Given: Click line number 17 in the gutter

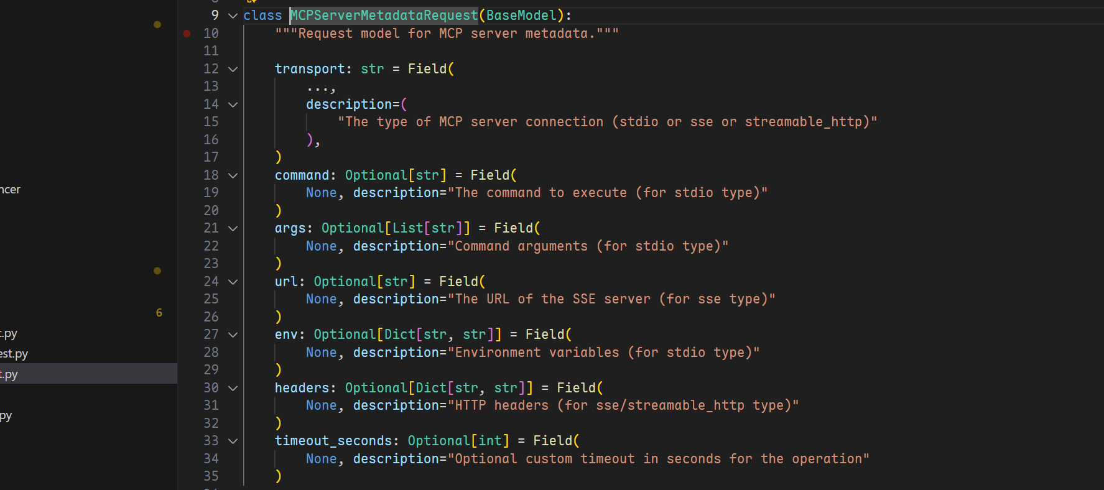Looking at the screenshot, I should click(211, 157).
